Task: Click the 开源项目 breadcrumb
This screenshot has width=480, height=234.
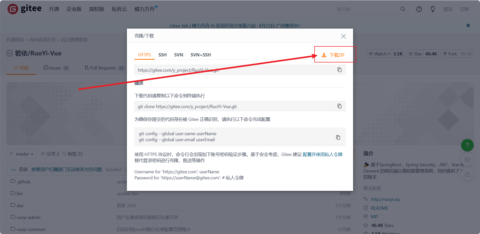Action: point(15,40)
